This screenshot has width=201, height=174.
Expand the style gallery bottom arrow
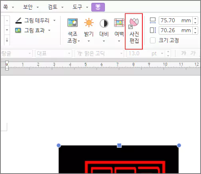[x=7, y=40]
